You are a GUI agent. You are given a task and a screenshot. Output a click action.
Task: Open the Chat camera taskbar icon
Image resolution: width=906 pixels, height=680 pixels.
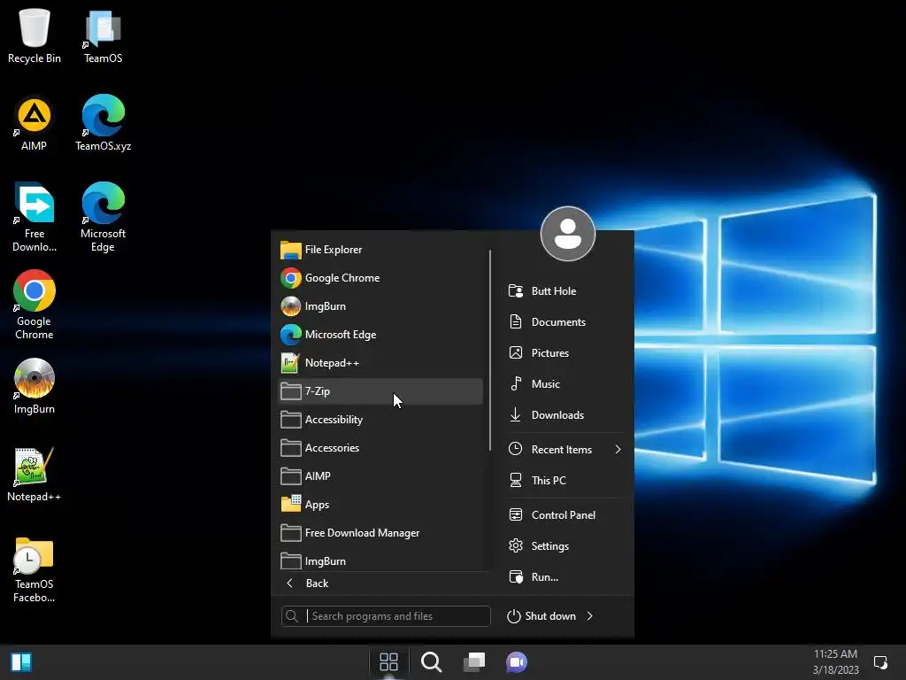[x=517, y=662]
